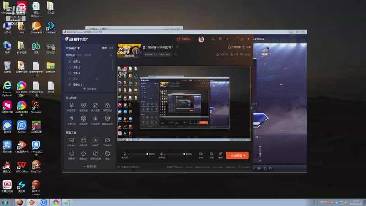Click the smiley face icon in 基础工具
Image resolution: width=366 pixels, height=206 pixels.
tap(108, 154)
